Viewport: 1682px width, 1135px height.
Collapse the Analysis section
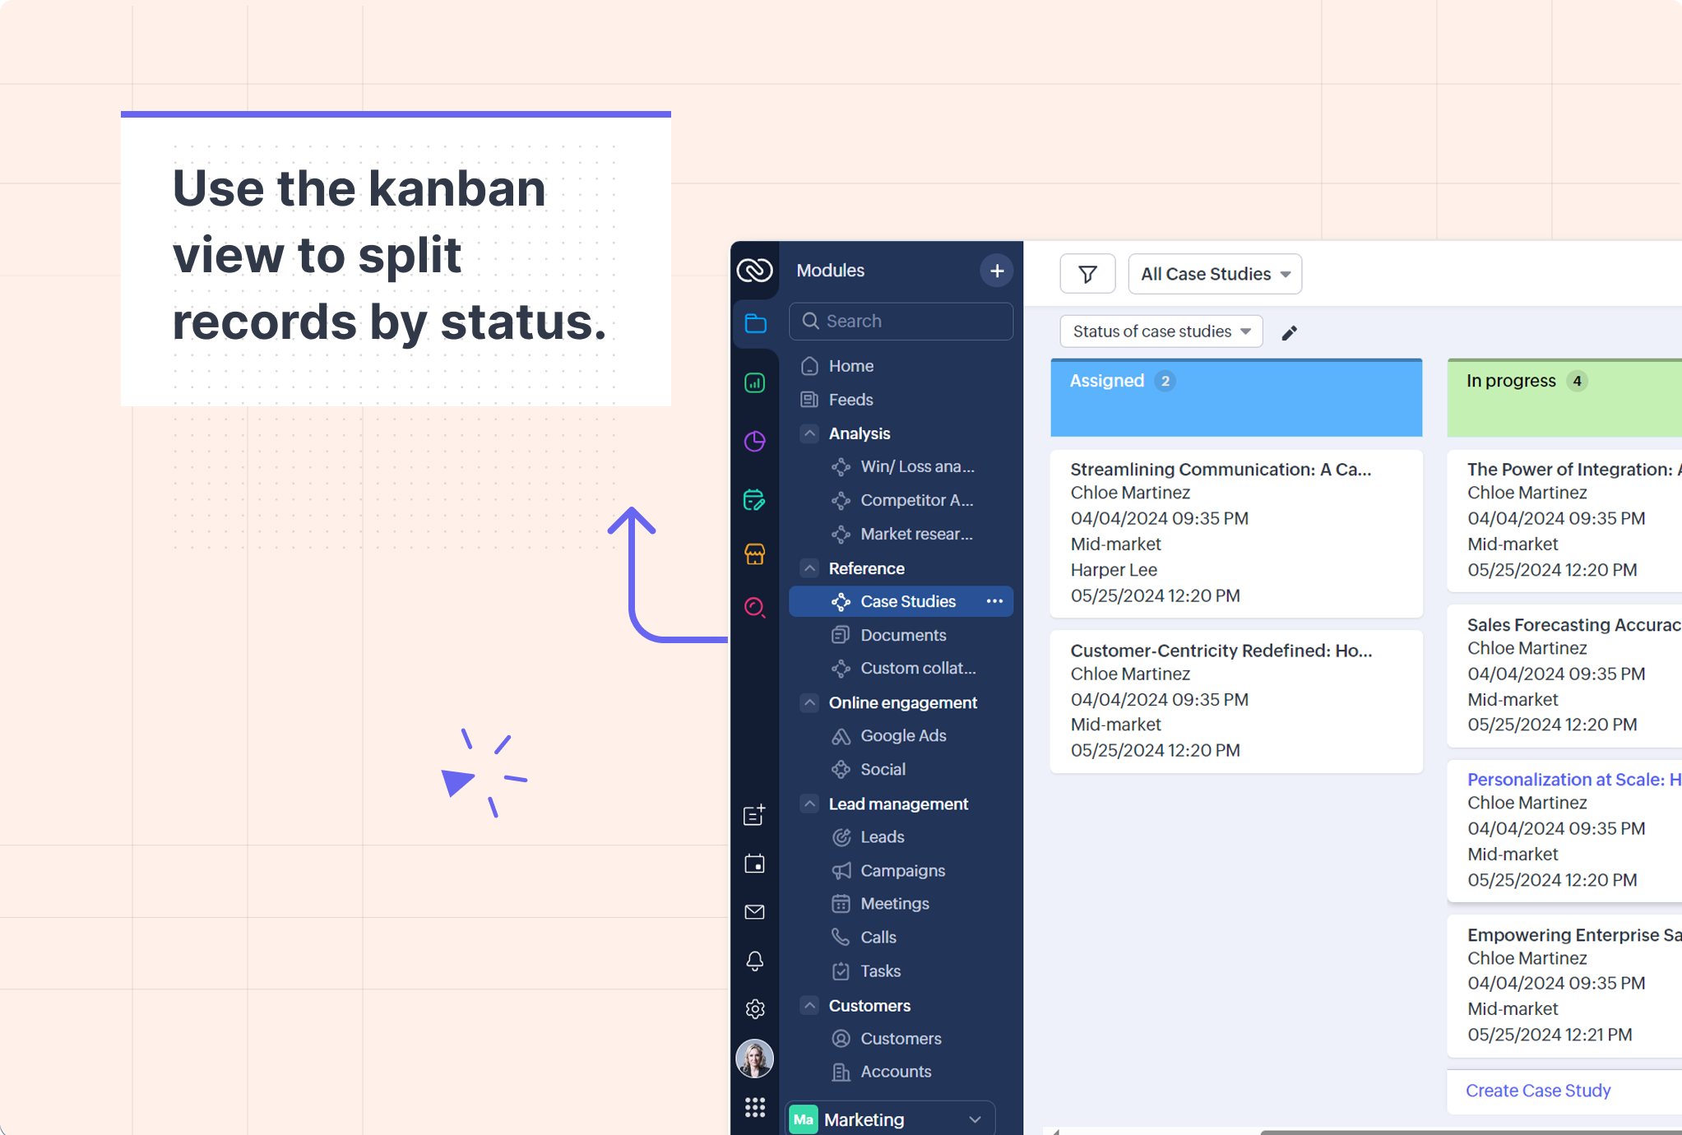810,433
